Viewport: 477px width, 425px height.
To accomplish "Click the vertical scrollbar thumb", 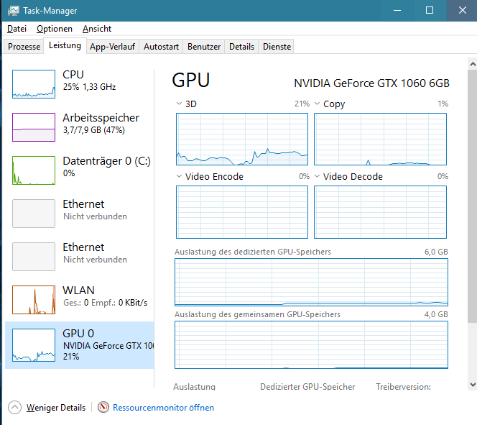I will [473, 196].
